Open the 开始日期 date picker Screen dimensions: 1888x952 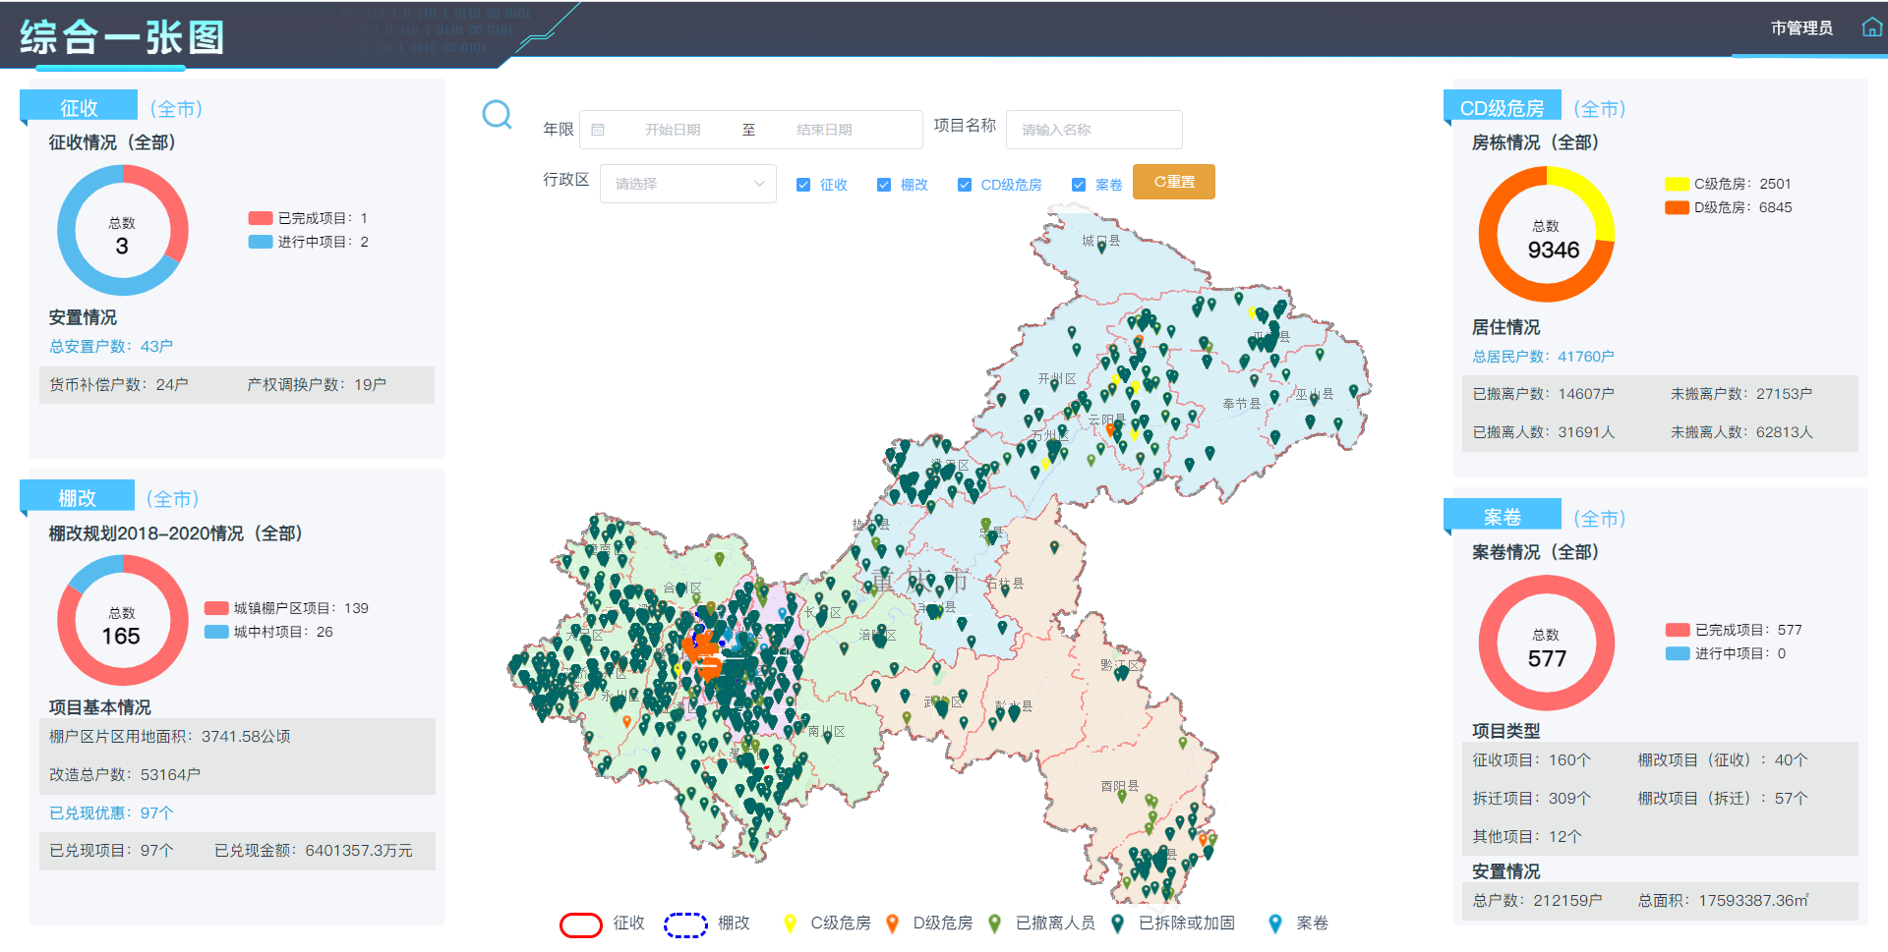(673, 130)
